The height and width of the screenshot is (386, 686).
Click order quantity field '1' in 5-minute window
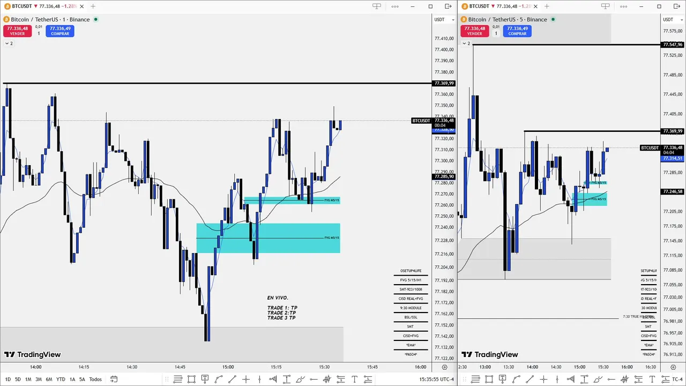496,33
